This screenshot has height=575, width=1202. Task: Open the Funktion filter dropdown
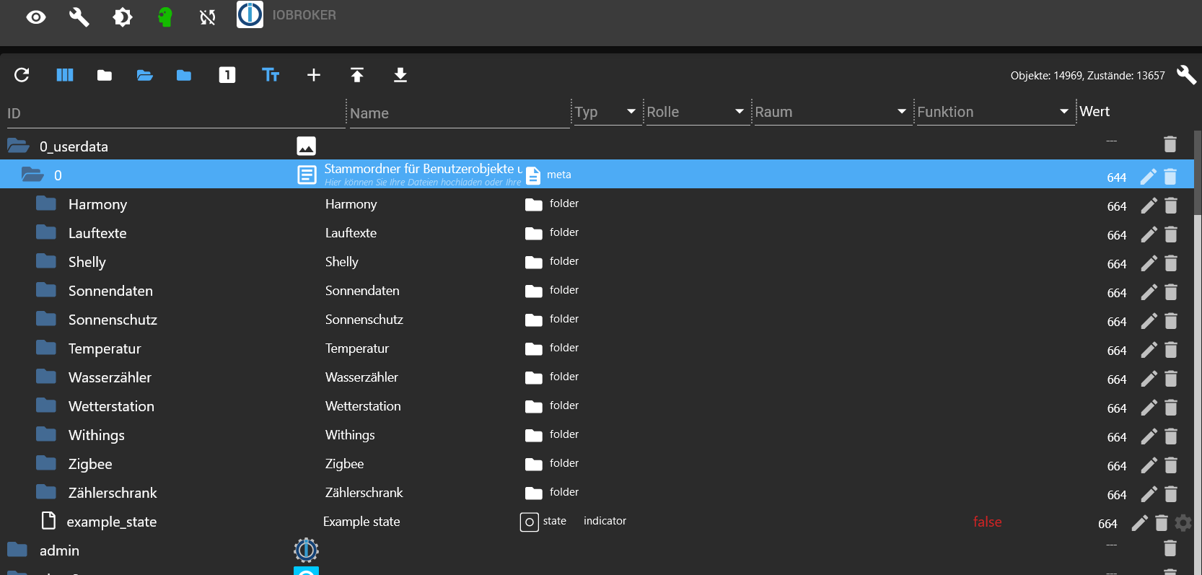(x=995, y=112)
